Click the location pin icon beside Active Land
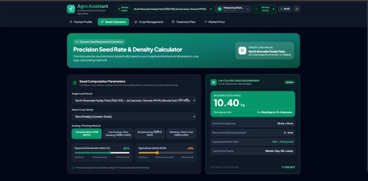Viewport: 368px width, 181px height. click(x=119, y=9)
